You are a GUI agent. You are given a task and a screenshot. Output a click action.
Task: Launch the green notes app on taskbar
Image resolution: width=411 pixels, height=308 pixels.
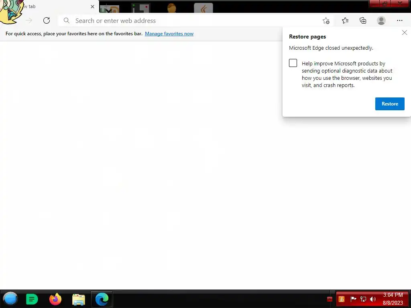(x=32, y=299)
